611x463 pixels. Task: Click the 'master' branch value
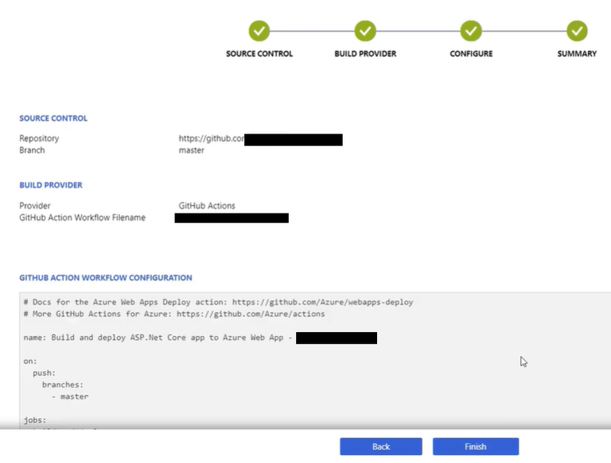point(191,150)
